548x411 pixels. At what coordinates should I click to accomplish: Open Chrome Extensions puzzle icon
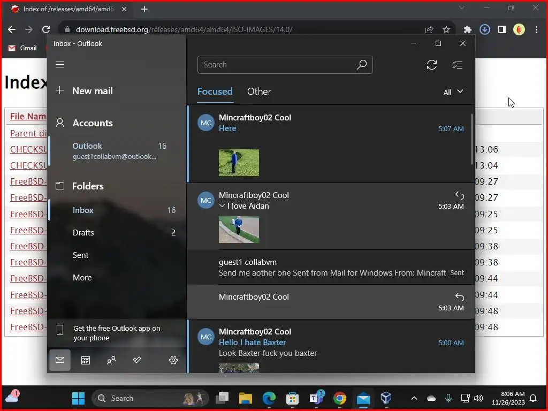[x=467, y=30]
